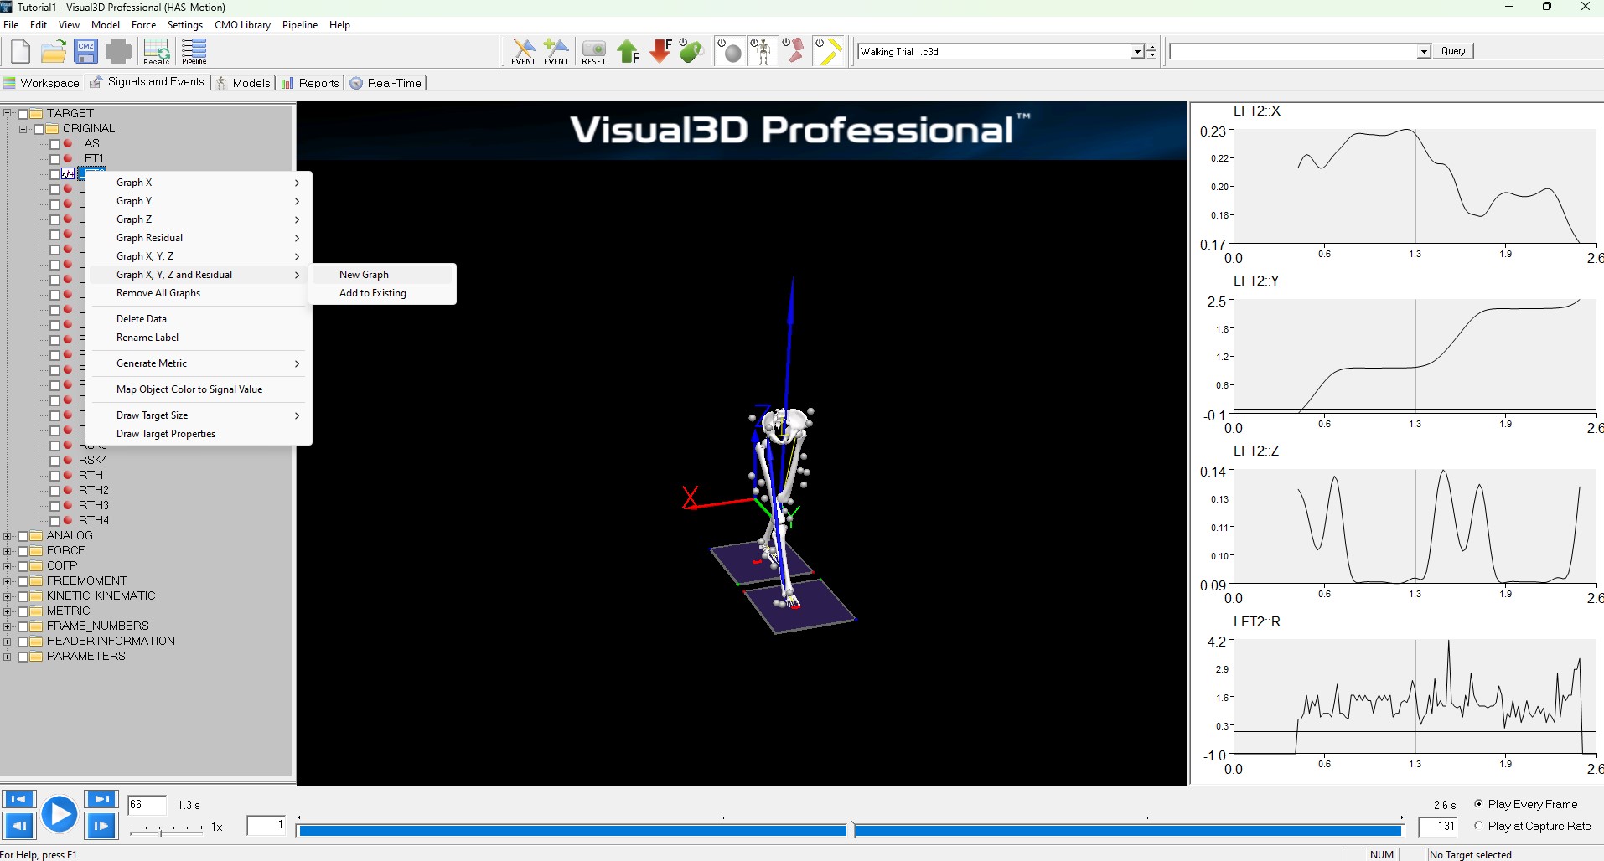Viewport: 1604px width, 861px height.
Task: Click the red marker icon beside RTH4
Action: coord(68,520)
